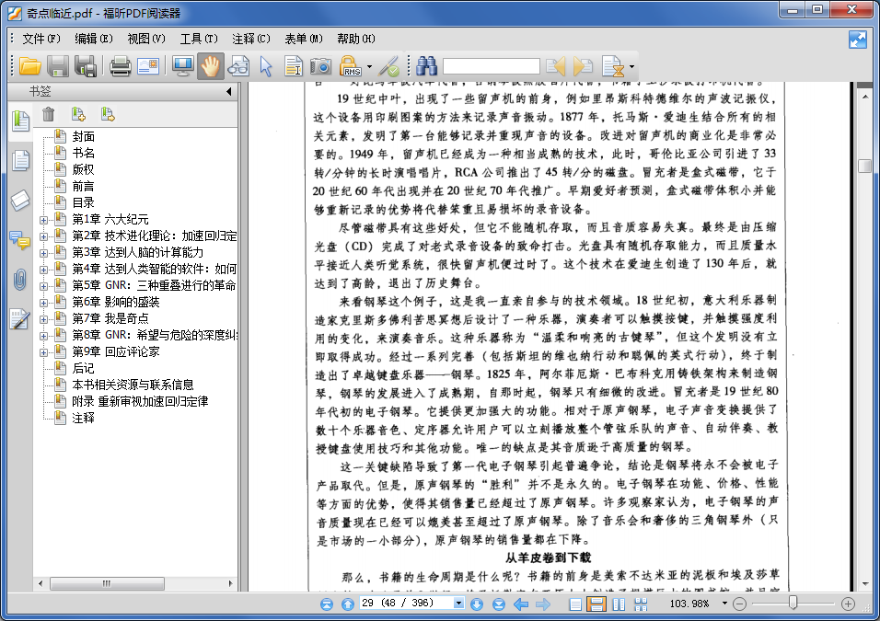This screenshot has height=621, width=880.
Task: Select the arrow pointer annotation tool
Action: pos(266,67)
